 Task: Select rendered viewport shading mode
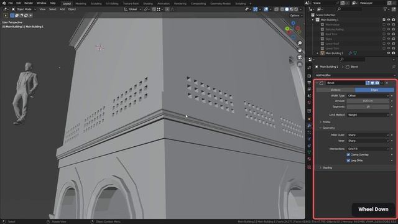[x=296, y=9]
